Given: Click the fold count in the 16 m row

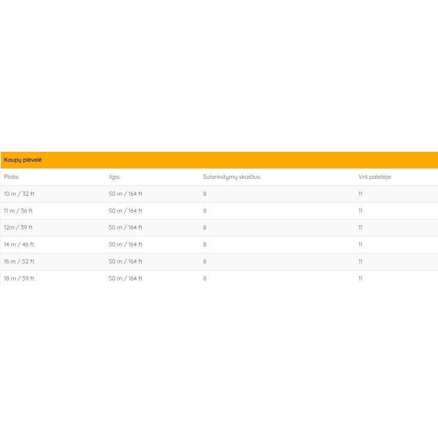Looking at the screenshot, I should coord(205,261).
